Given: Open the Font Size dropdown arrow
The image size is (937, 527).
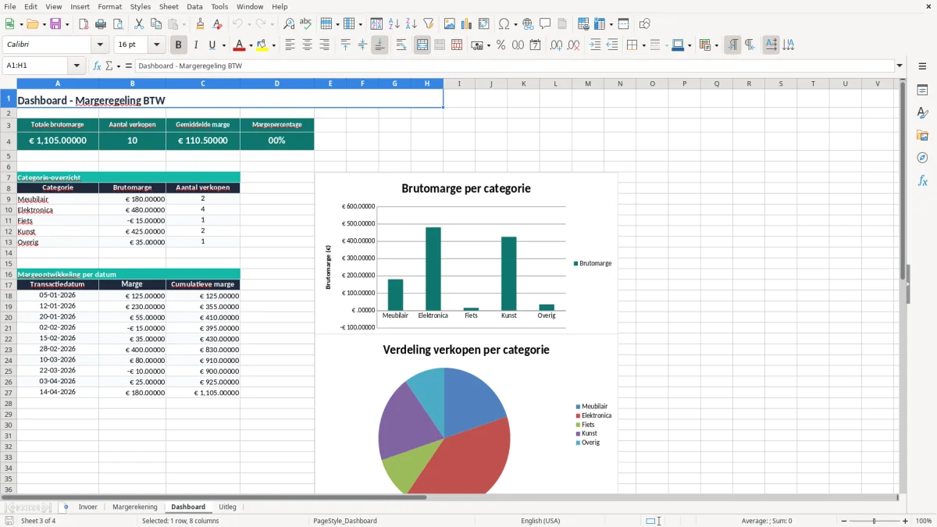Looking at the screenshot, I should [x=156, y=45].
